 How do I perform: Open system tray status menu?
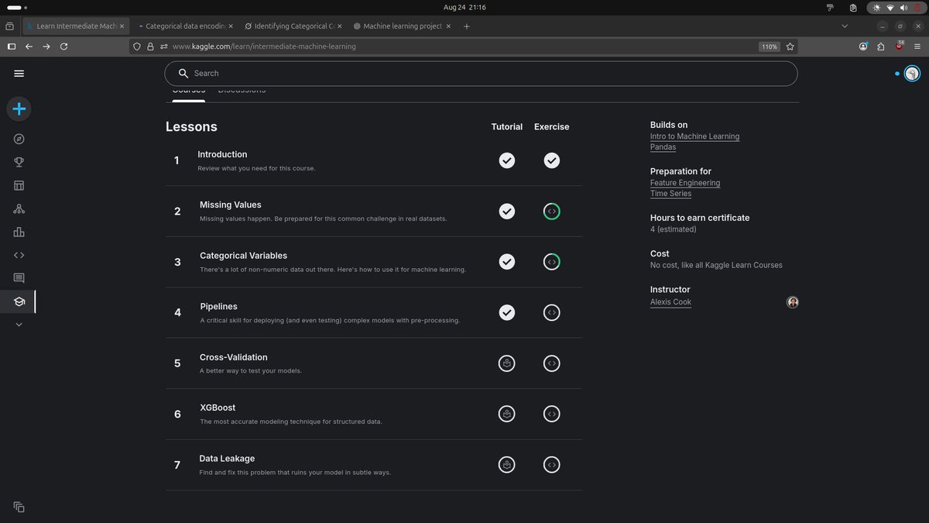[896, 7]
